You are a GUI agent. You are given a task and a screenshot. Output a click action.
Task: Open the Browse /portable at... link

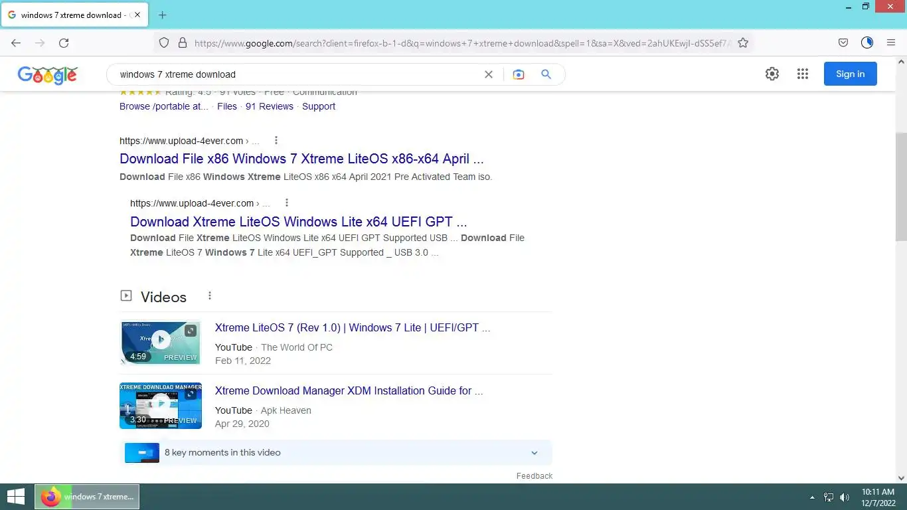coord(164,106)
